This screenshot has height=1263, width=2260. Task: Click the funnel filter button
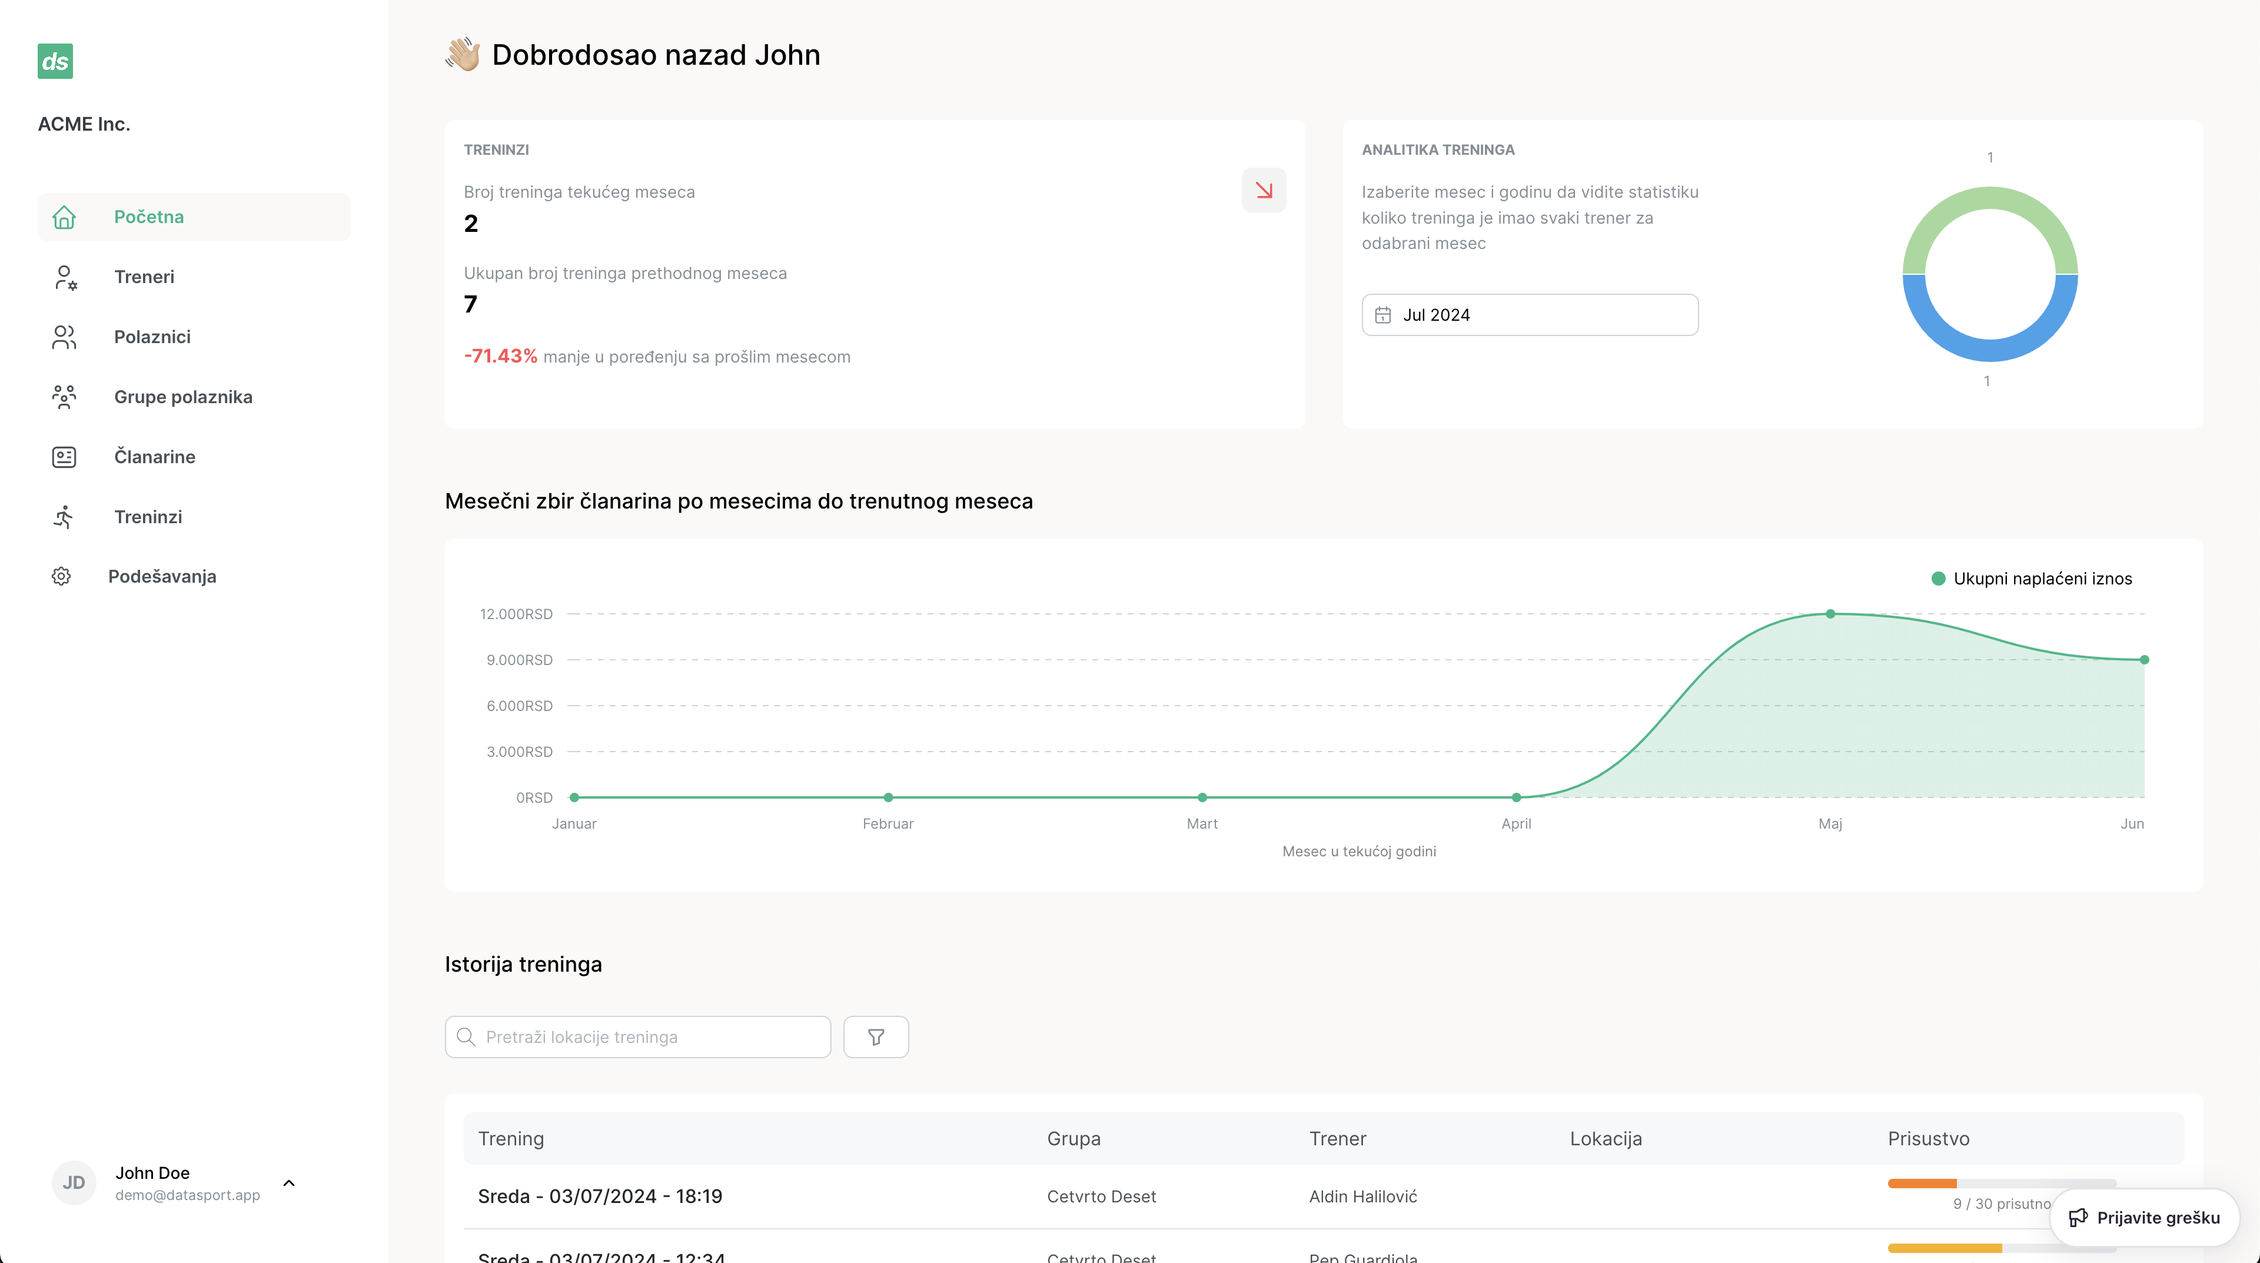(x=876, y=1037)
